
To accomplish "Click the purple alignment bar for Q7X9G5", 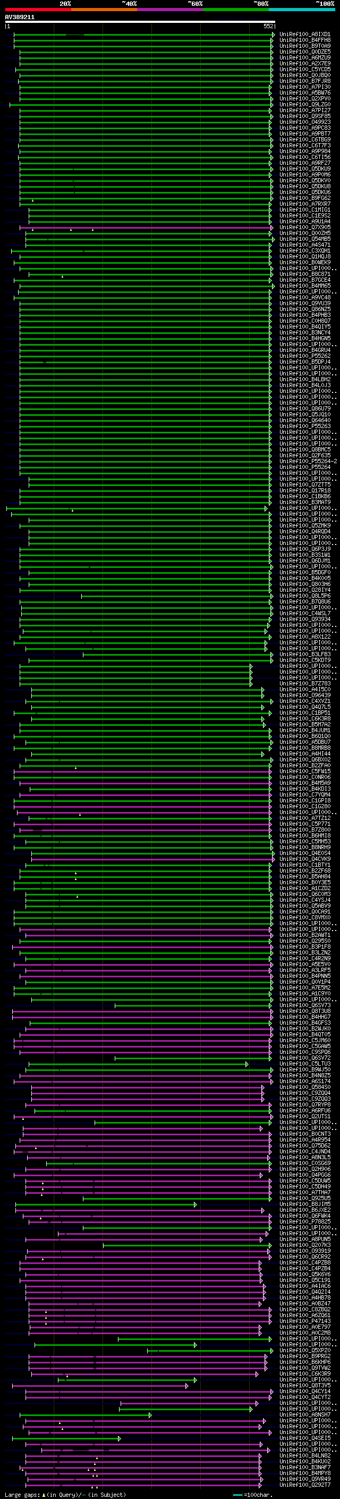I will point(146,228).
